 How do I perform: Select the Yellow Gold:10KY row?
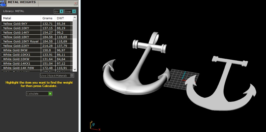(37, 28)
